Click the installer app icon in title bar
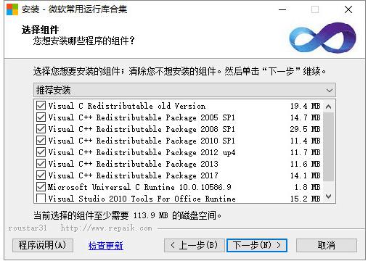The width and height of the screenshot is (376, 261). 12,9
